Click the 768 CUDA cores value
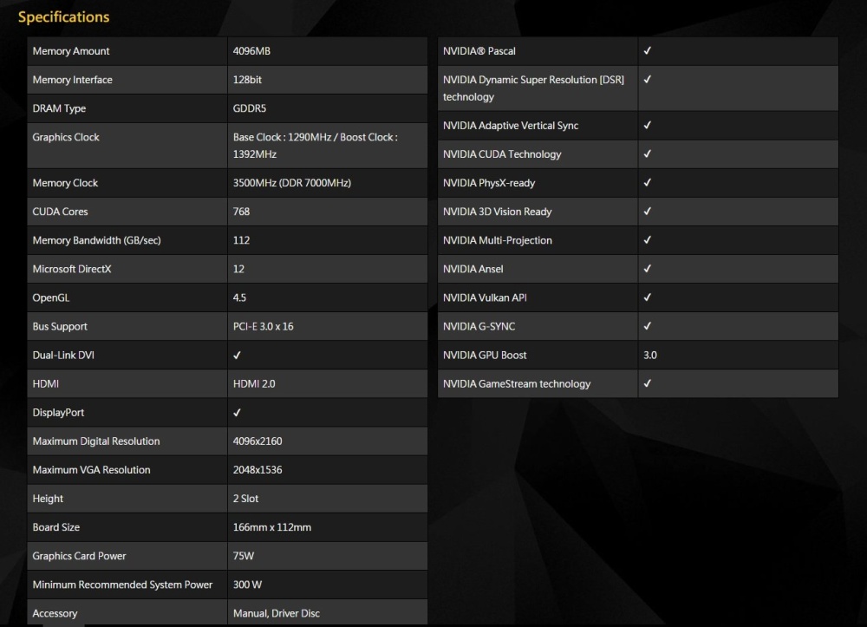867x627 pixels. pyautogui.click(x=241, y=212)
